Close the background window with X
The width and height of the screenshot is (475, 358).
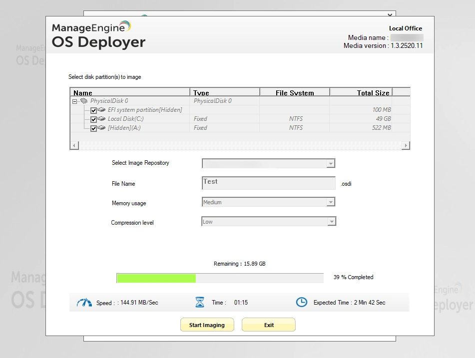[390, 14]
